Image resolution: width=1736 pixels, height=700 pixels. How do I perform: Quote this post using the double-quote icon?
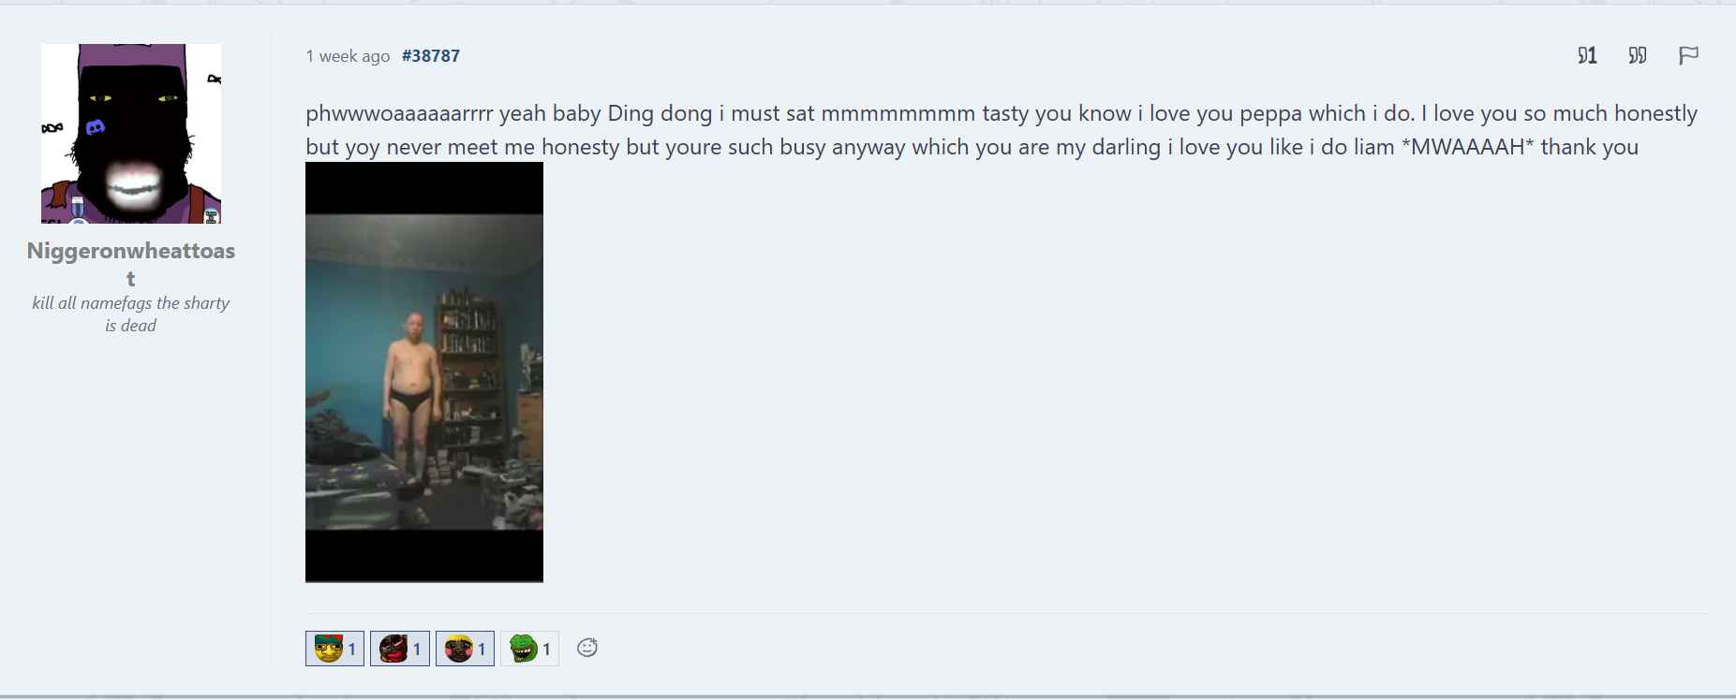coord(1638,55)
